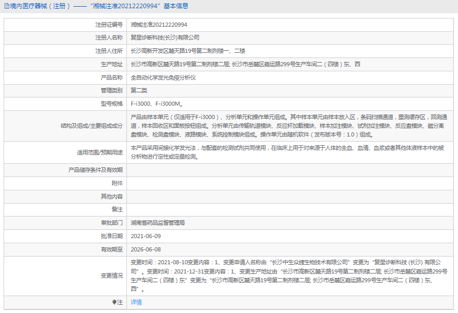
Task: Click the note marker icon beside 注 label
Action: [114, 303]
